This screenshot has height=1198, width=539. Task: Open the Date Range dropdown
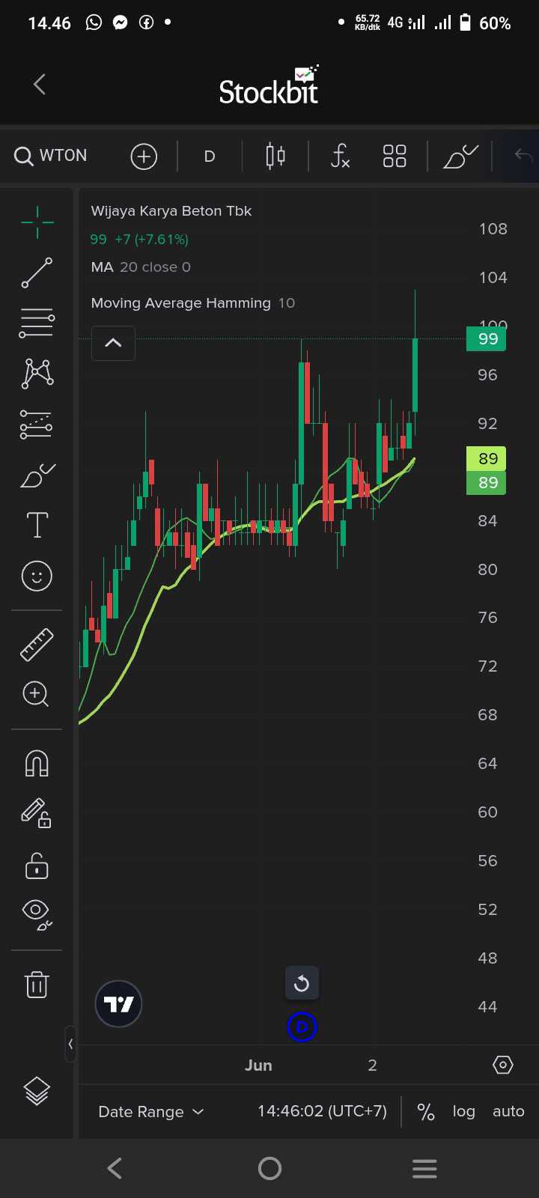tap(151, 1112)
